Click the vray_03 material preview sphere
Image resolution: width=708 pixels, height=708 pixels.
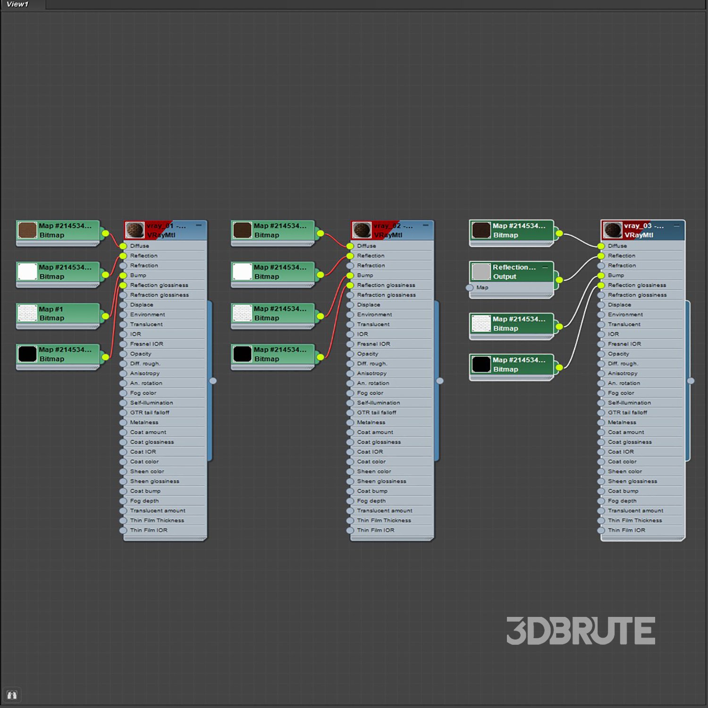(613, 230)
